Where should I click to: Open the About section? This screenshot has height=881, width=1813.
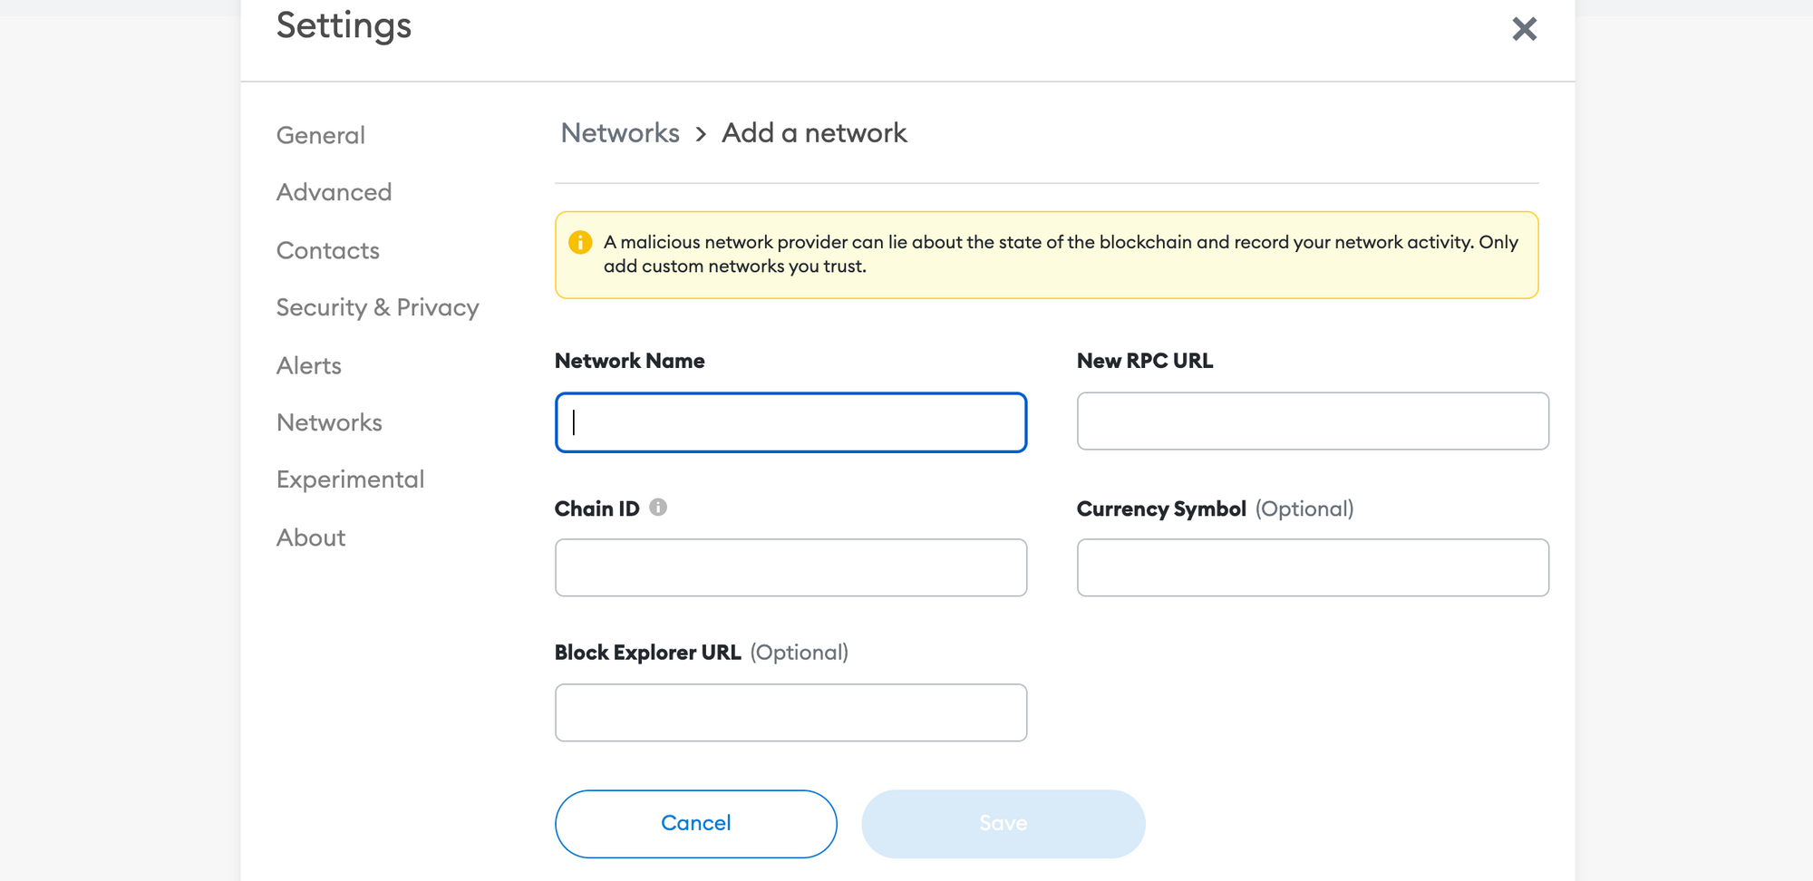point(311,537)
